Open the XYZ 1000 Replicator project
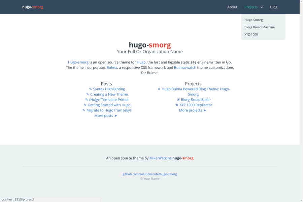The width and height of the screenshot is (303, 202). pos(196,105)
